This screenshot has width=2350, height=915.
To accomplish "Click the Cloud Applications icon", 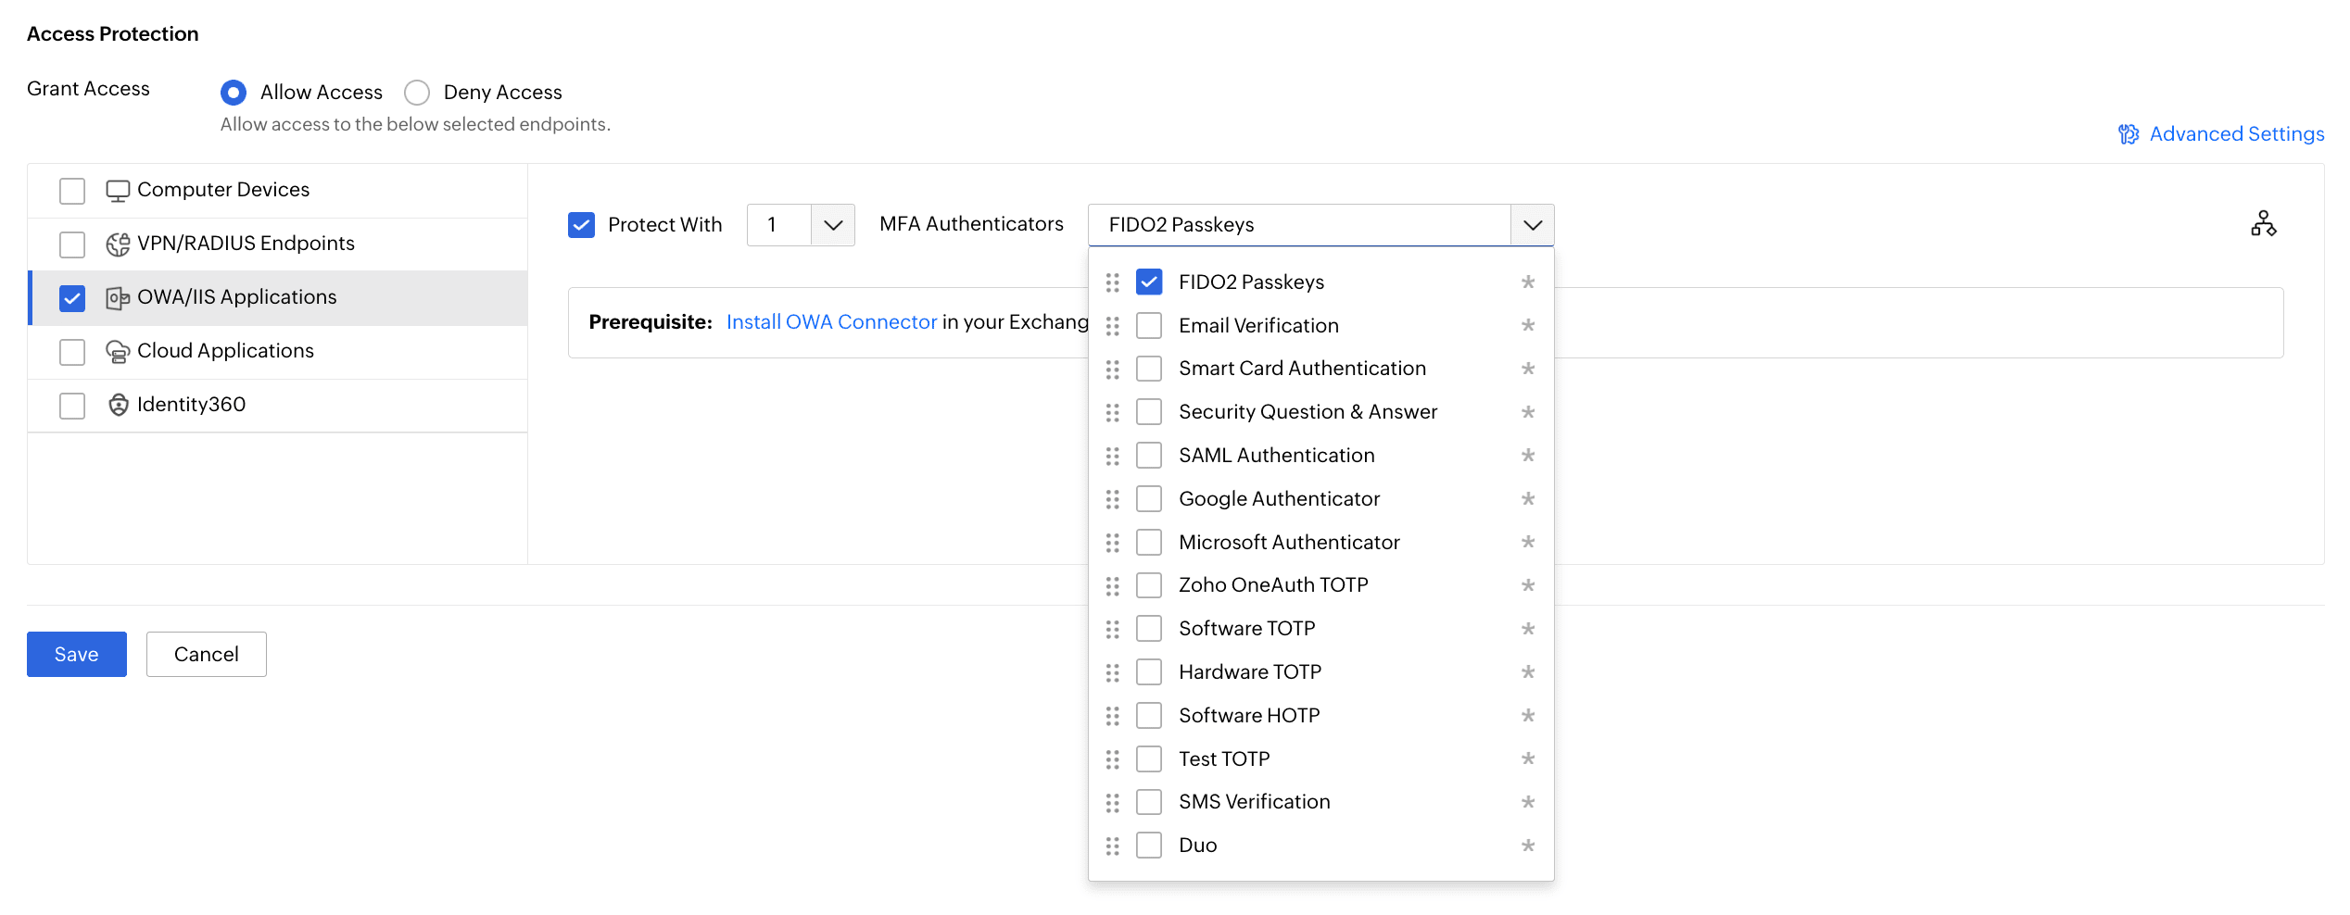I will [118, 352].
